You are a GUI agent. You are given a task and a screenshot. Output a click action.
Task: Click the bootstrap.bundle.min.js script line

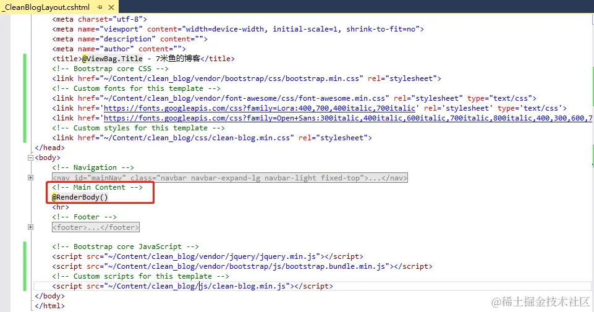(242, 266)
